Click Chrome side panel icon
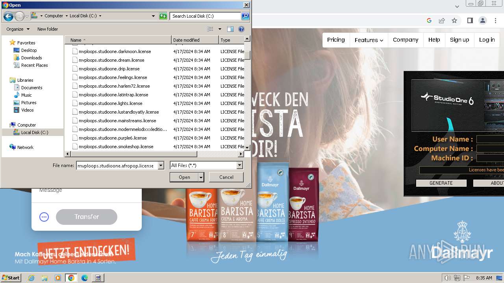 (x=470, y=20)
